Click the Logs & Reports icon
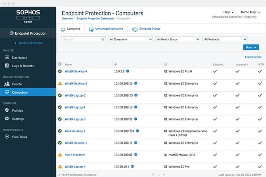This screenshot has width=266, height=177. tap(7, 66)
